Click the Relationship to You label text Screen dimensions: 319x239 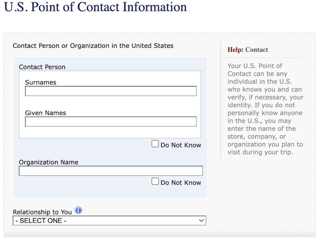pyautogui.click(x=42, y=212)
